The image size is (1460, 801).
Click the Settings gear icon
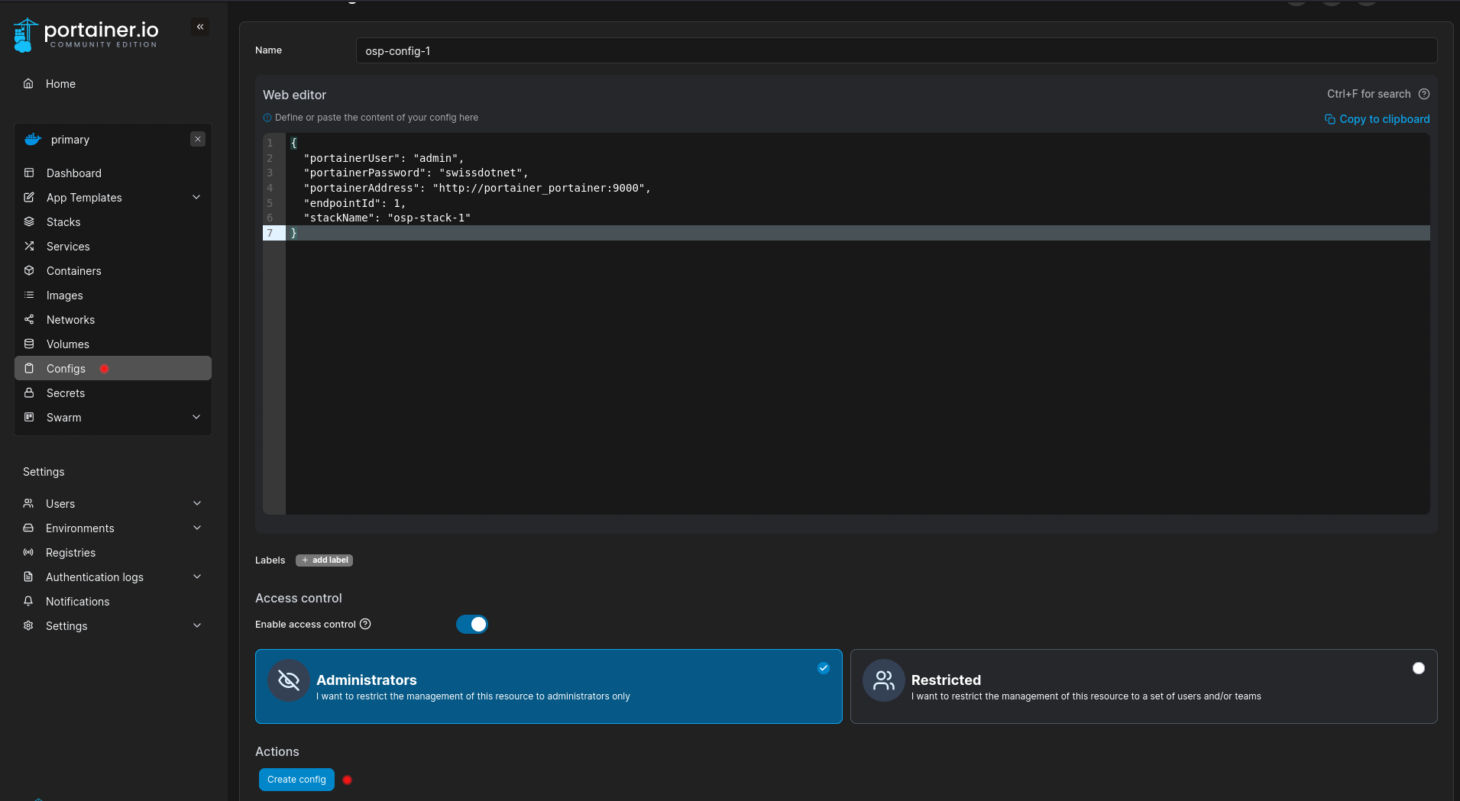(x=28, y=625)
